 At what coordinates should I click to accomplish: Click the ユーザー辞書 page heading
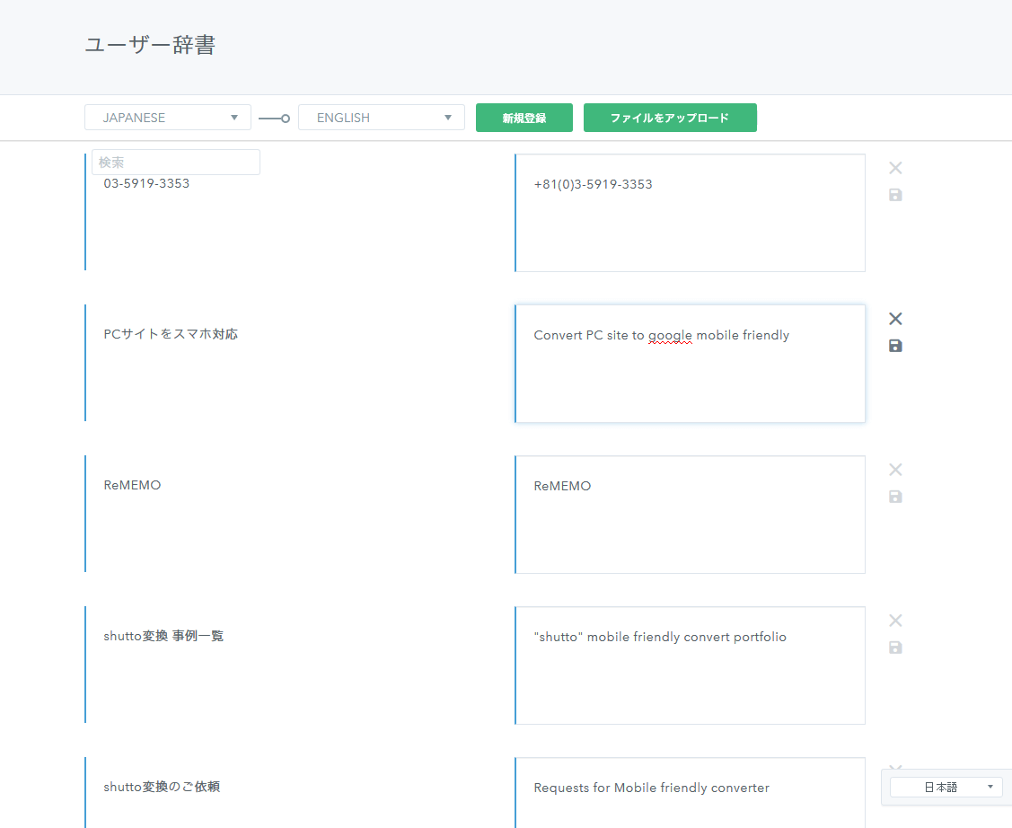pos(150,45)
